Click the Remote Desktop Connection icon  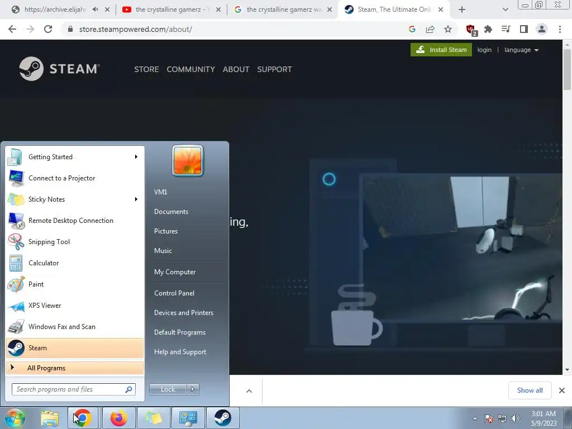tap(16, 220)
